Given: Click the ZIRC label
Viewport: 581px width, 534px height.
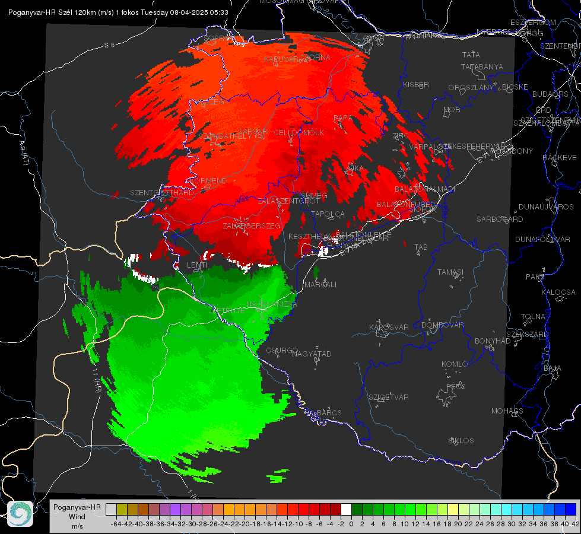Looking at the screenshot, I should [x=401, y=136].
